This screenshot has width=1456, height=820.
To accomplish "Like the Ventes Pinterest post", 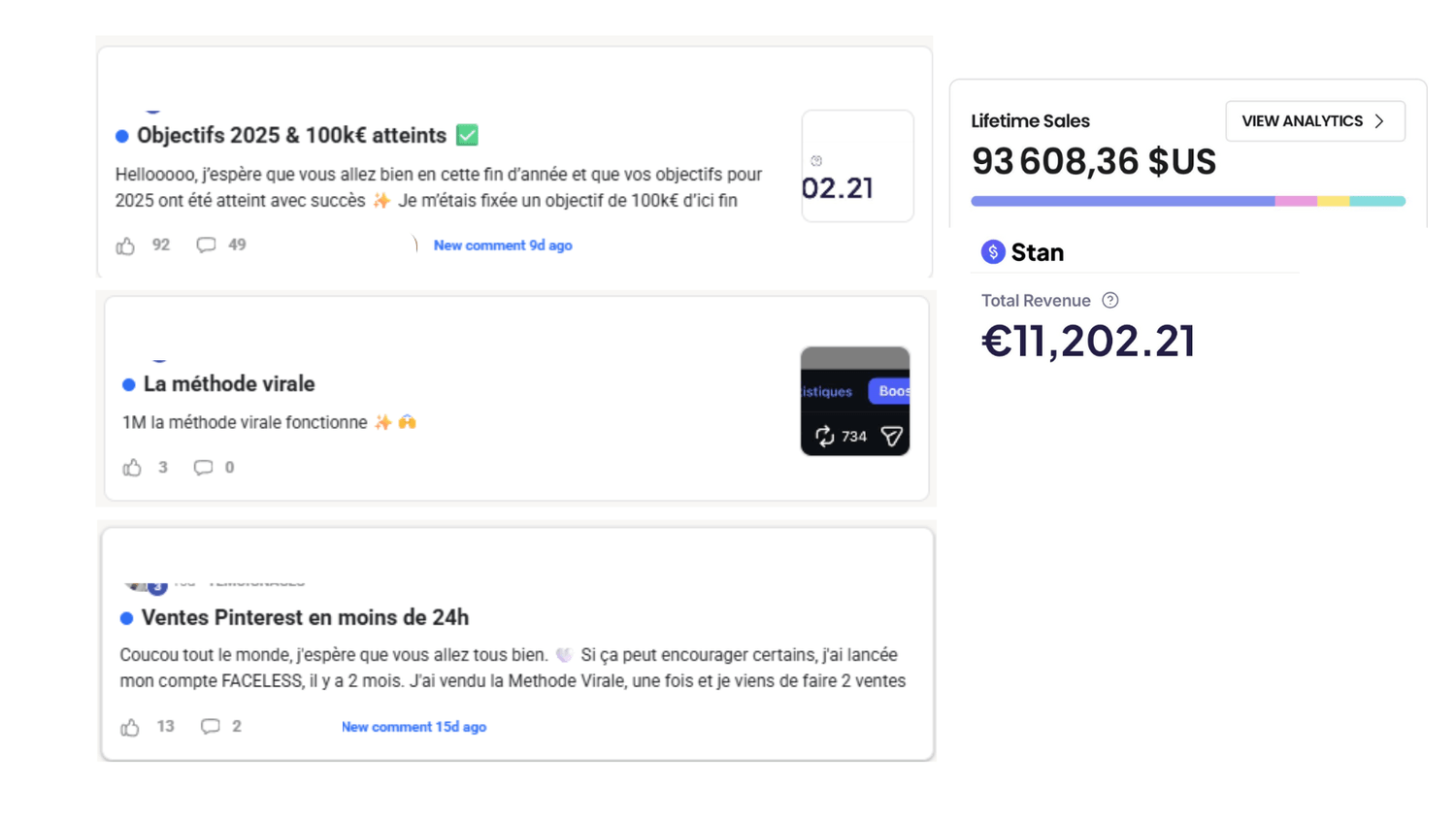I will 131,727.
